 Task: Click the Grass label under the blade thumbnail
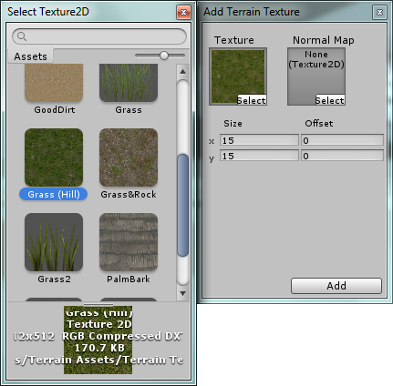pos(129,109)
